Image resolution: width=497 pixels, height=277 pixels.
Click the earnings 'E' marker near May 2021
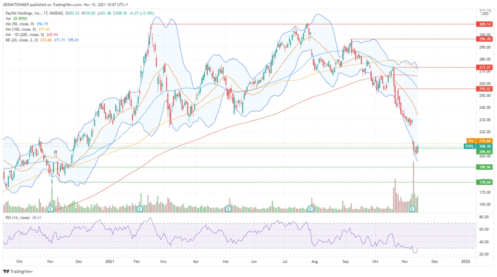click(229, 209)
